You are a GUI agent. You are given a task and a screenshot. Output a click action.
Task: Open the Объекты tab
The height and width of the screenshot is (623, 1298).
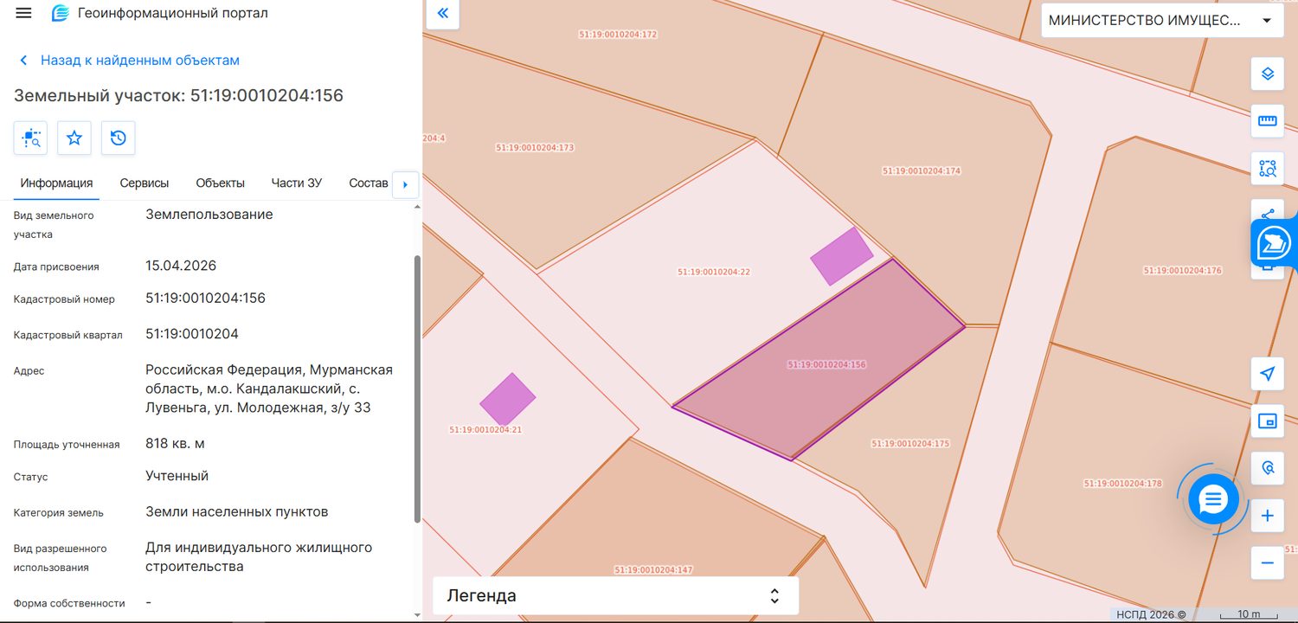[221, 183]
